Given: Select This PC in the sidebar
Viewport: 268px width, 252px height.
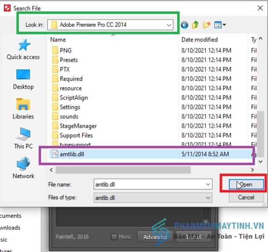Looking at the screenshot, I should pos(23,139).
